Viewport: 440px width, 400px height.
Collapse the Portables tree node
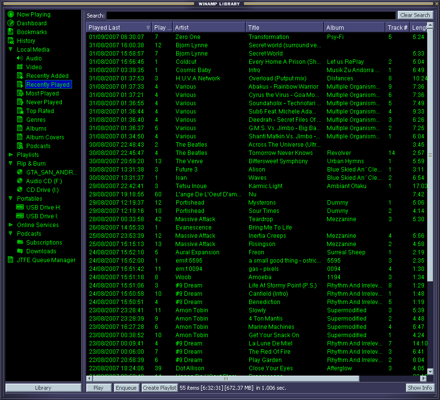tap(11, 198)
